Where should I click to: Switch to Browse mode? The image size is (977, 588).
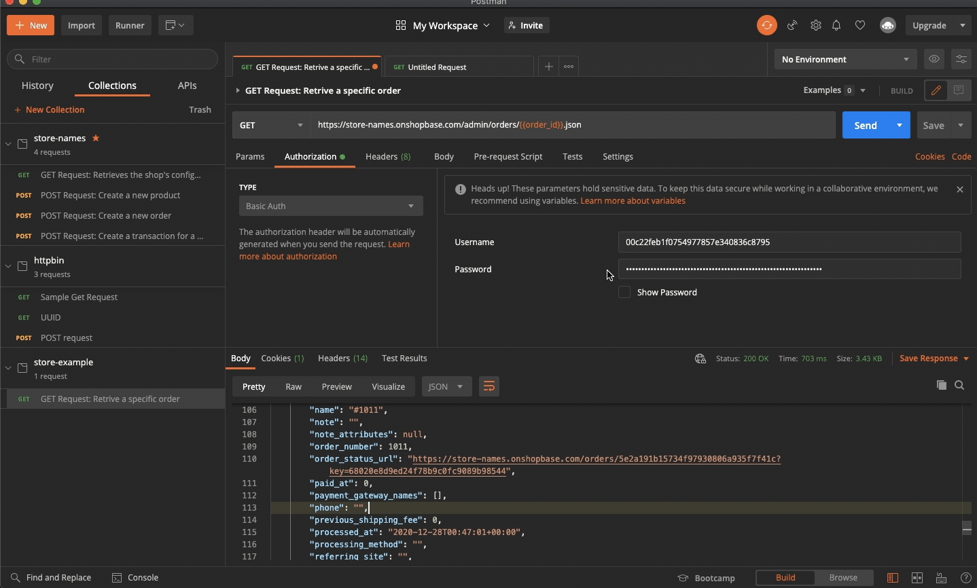[843, 578]
